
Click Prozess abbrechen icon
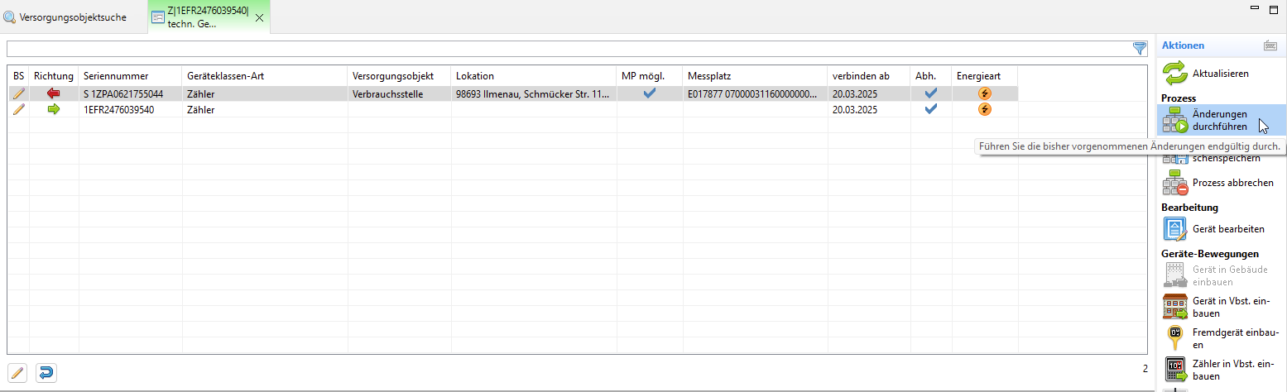[x=1175, y=183]
